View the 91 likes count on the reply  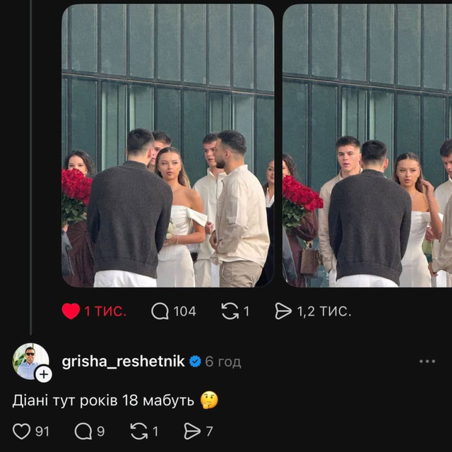[x=42, y=431]
